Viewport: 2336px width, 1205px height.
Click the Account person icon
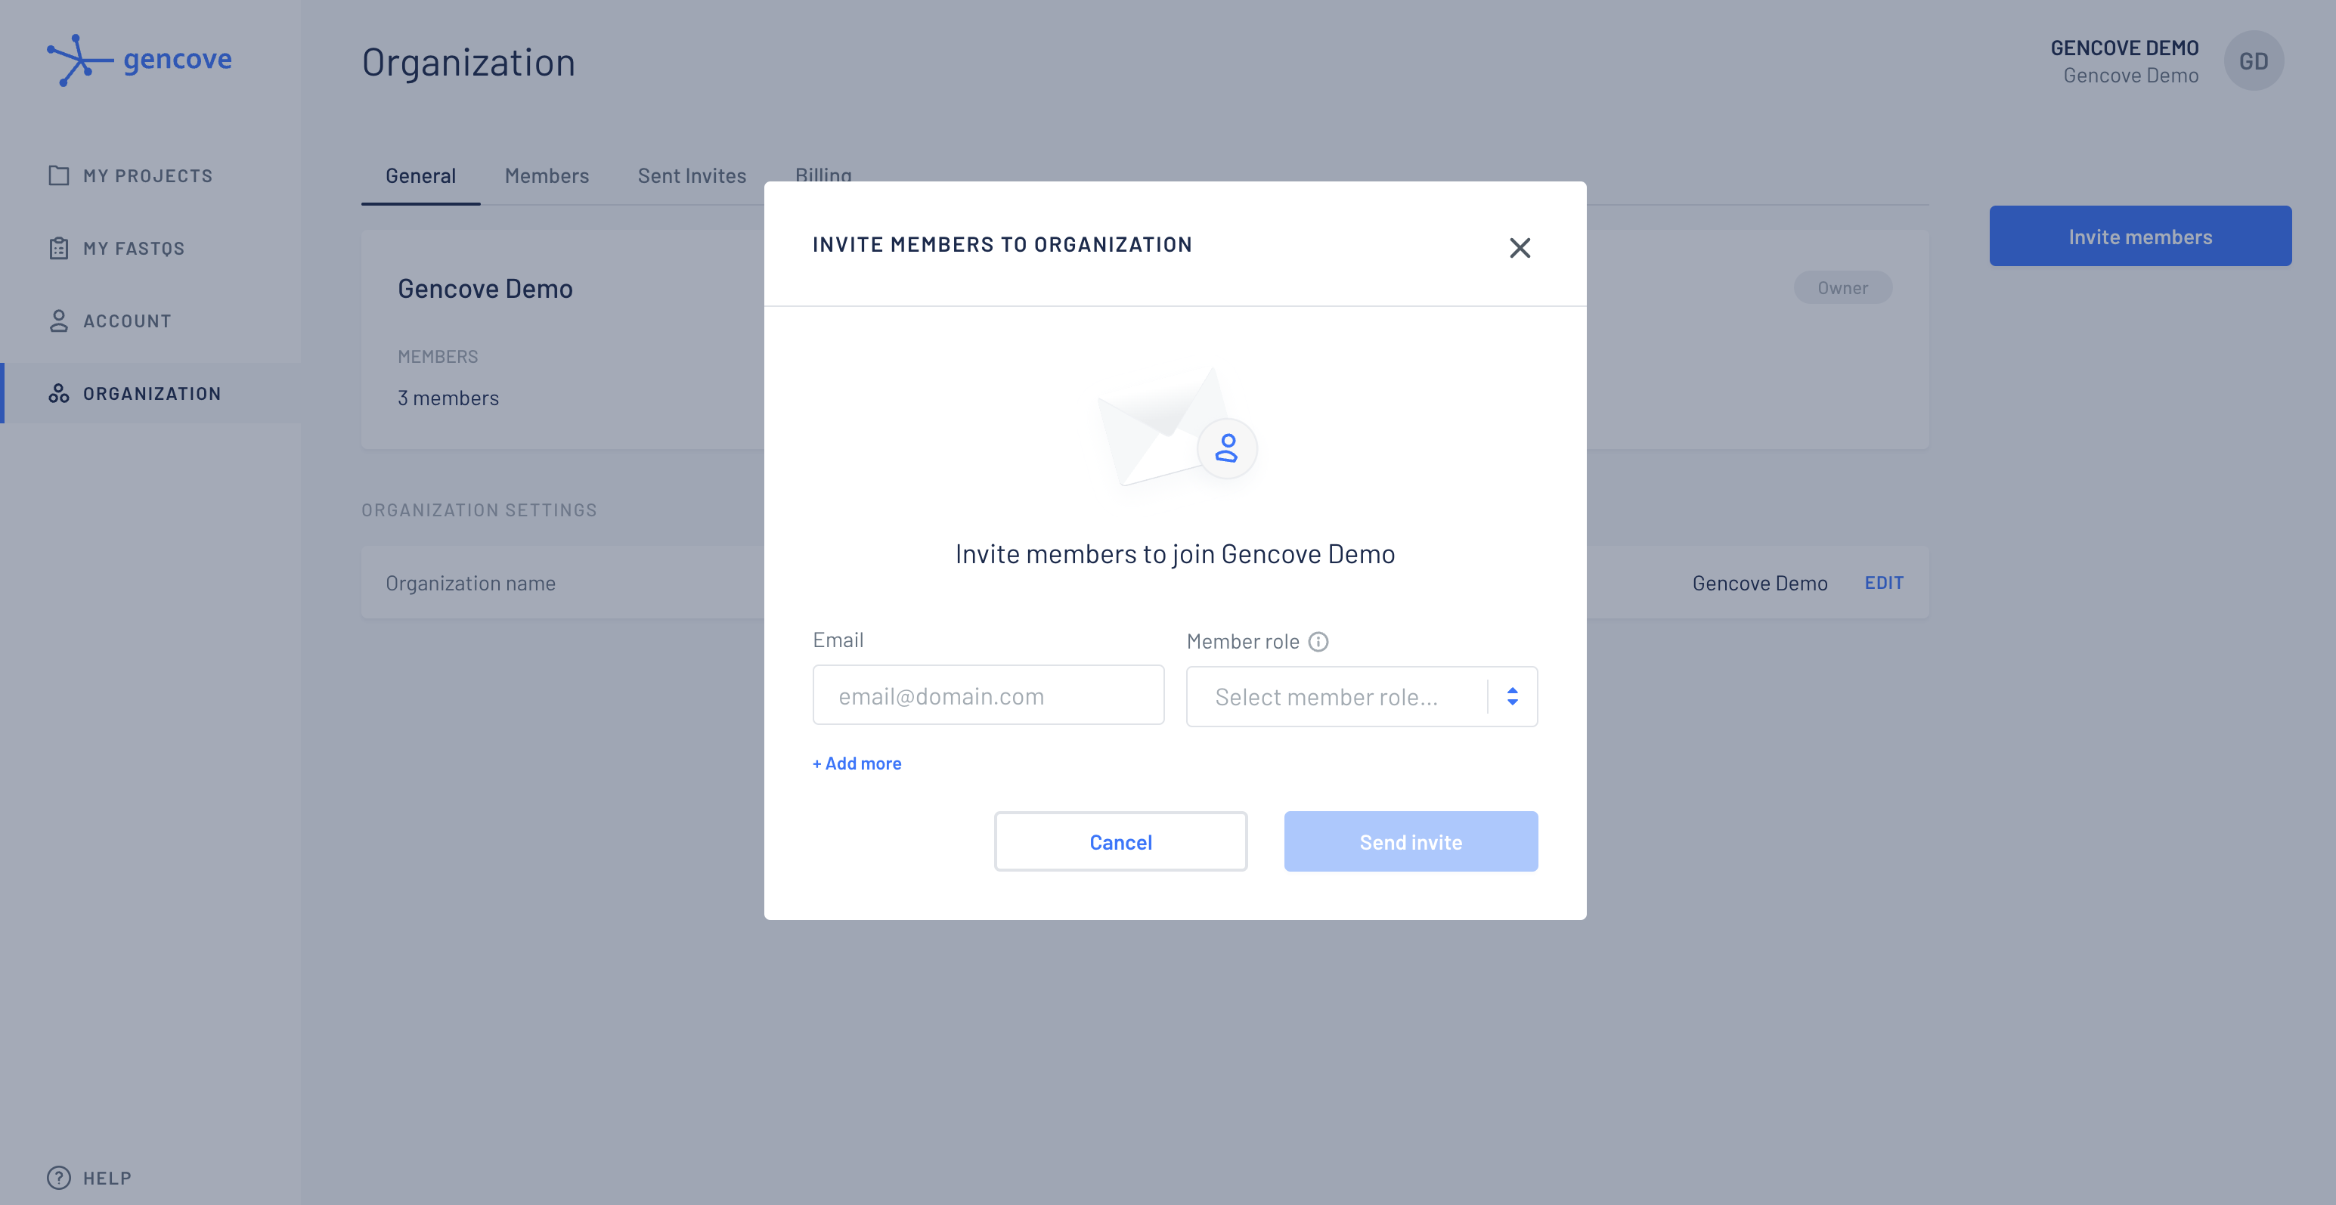[x=59, y=321]
